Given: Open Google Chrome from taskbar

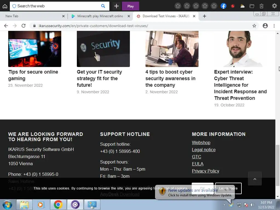Looking at the screenshot, I should [x=58, y=205].
